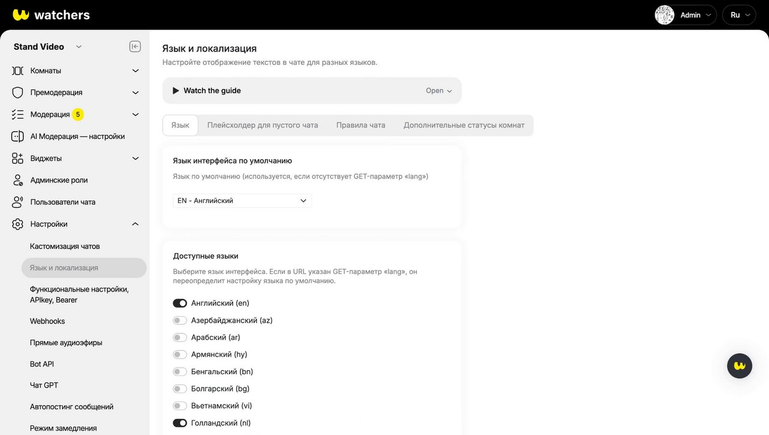Open the Bot API settings link
769x435 pixels.
click(x=42, y=364)
